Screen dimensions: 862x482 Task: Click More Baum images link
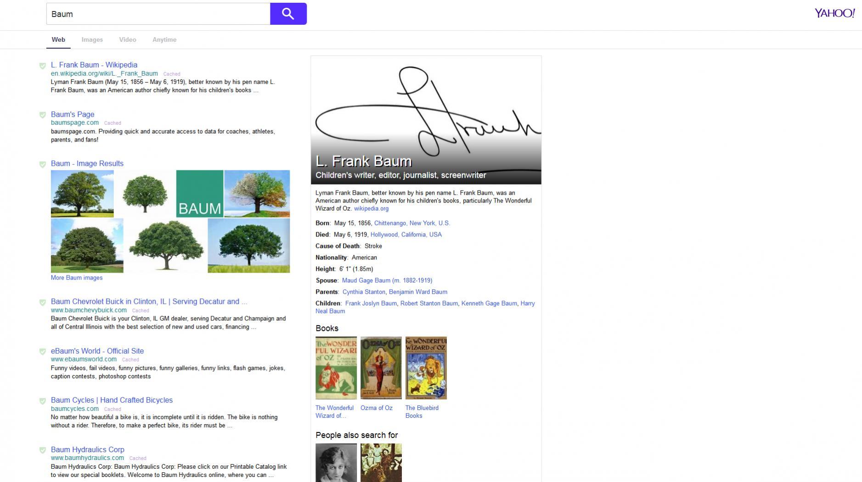click(77, 278)
